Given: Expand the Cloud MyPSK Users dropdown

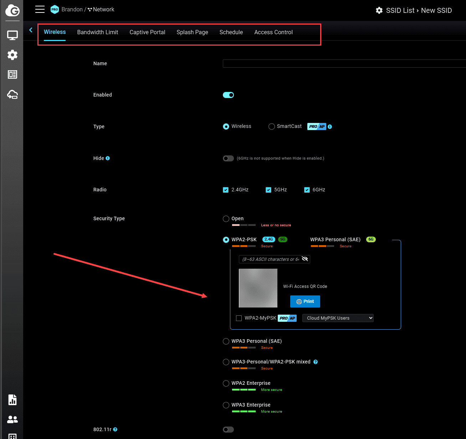Looking at the screenshot, I should pyautogui.click(x=338, y=318).
